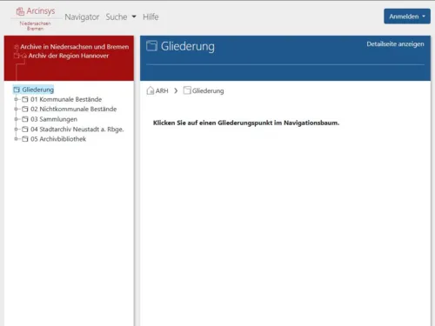
Task: Click the Gliederung breadcrumb folder icon
Action: (187, 90)
